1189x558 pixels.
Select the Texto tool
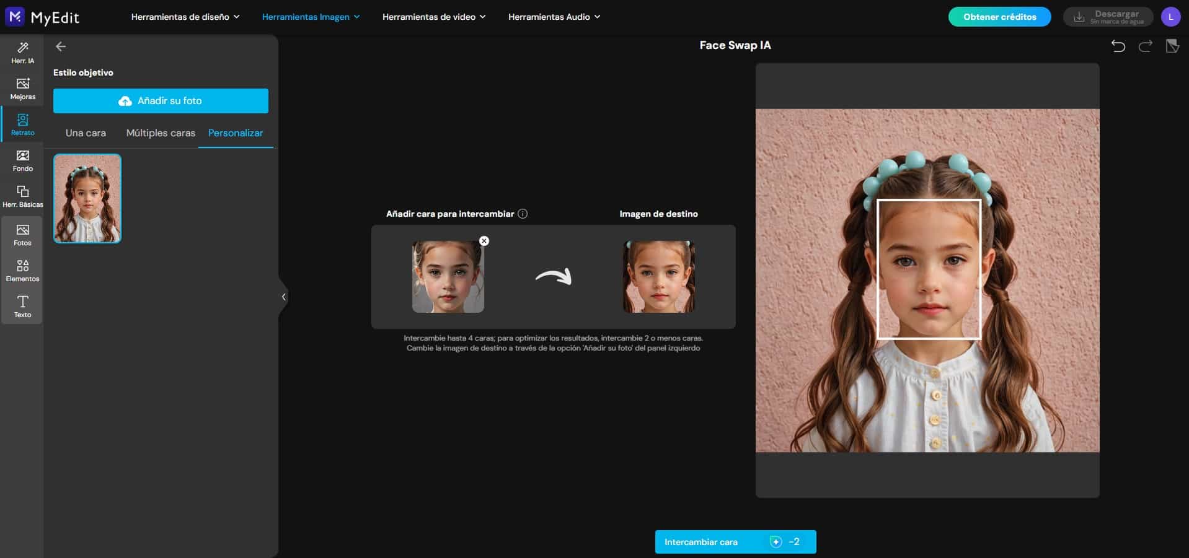pyautogui.click(x=22, y=307)
